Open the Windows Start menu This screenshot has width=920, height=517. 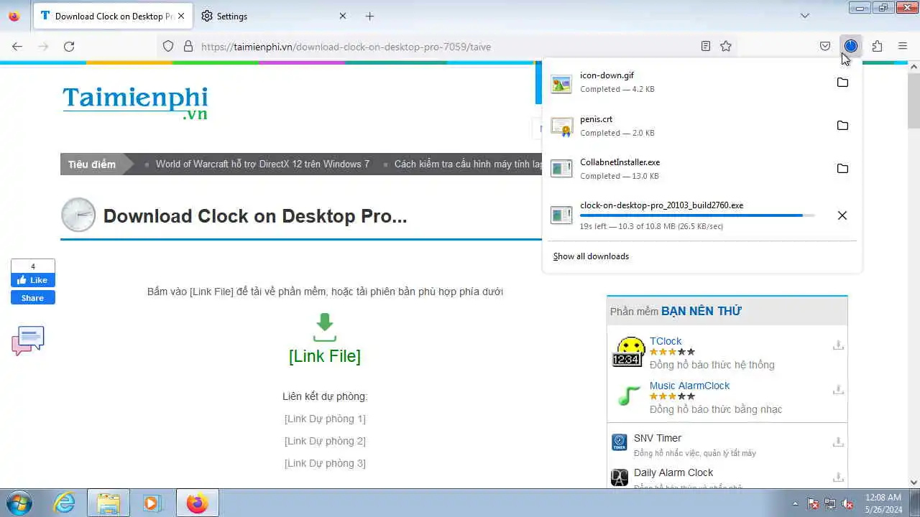coord(19,503)
